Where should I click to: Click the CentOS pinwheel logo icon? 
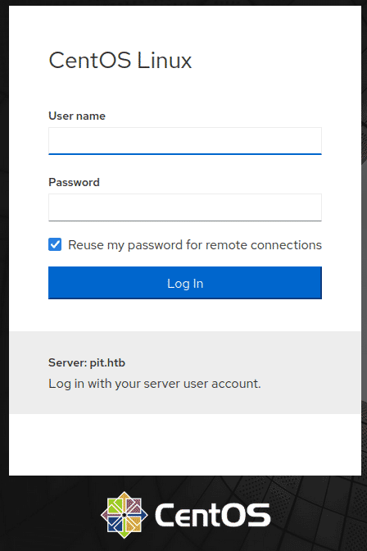tap(124, 515)
